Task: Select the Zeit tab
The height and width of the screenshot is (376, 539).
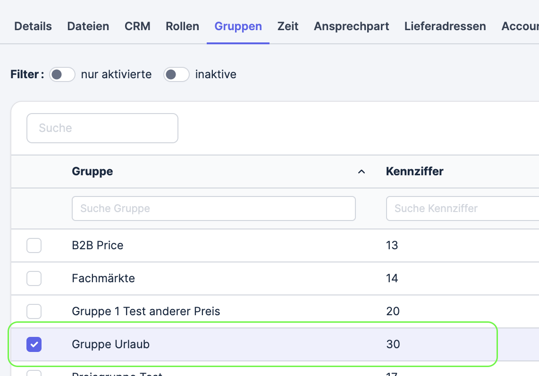Action: click(x=288, y=26)
